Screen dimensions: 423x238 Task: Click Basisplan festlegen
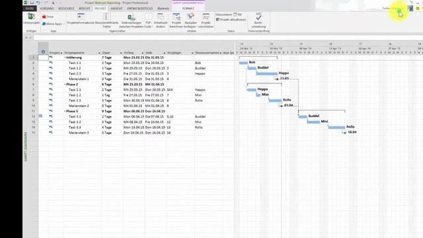[190, 20]
